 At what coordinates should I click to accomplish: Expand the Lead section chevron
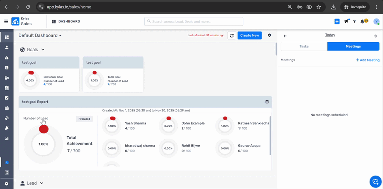(x=42, y=183)
